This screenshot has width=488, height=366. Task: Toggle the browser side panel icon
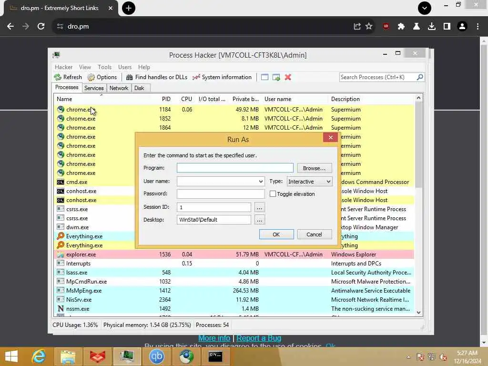click(447, 27)
